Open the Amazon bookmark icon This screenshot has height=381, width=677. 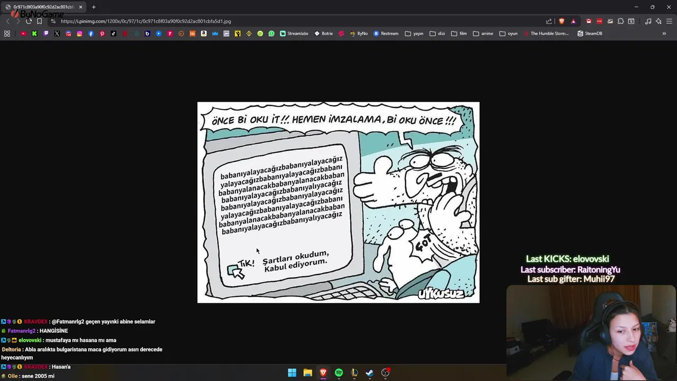coord(204,33)
